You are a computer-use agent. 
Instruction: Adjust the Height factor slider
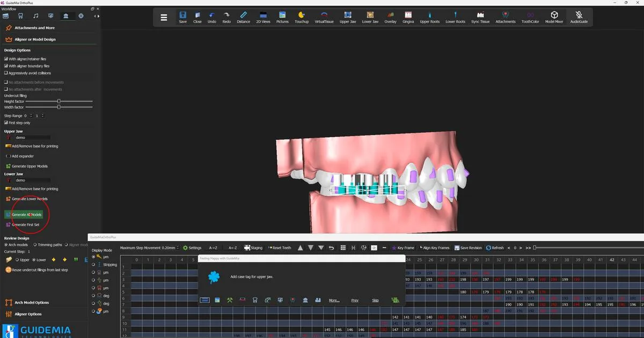point(59,101)
